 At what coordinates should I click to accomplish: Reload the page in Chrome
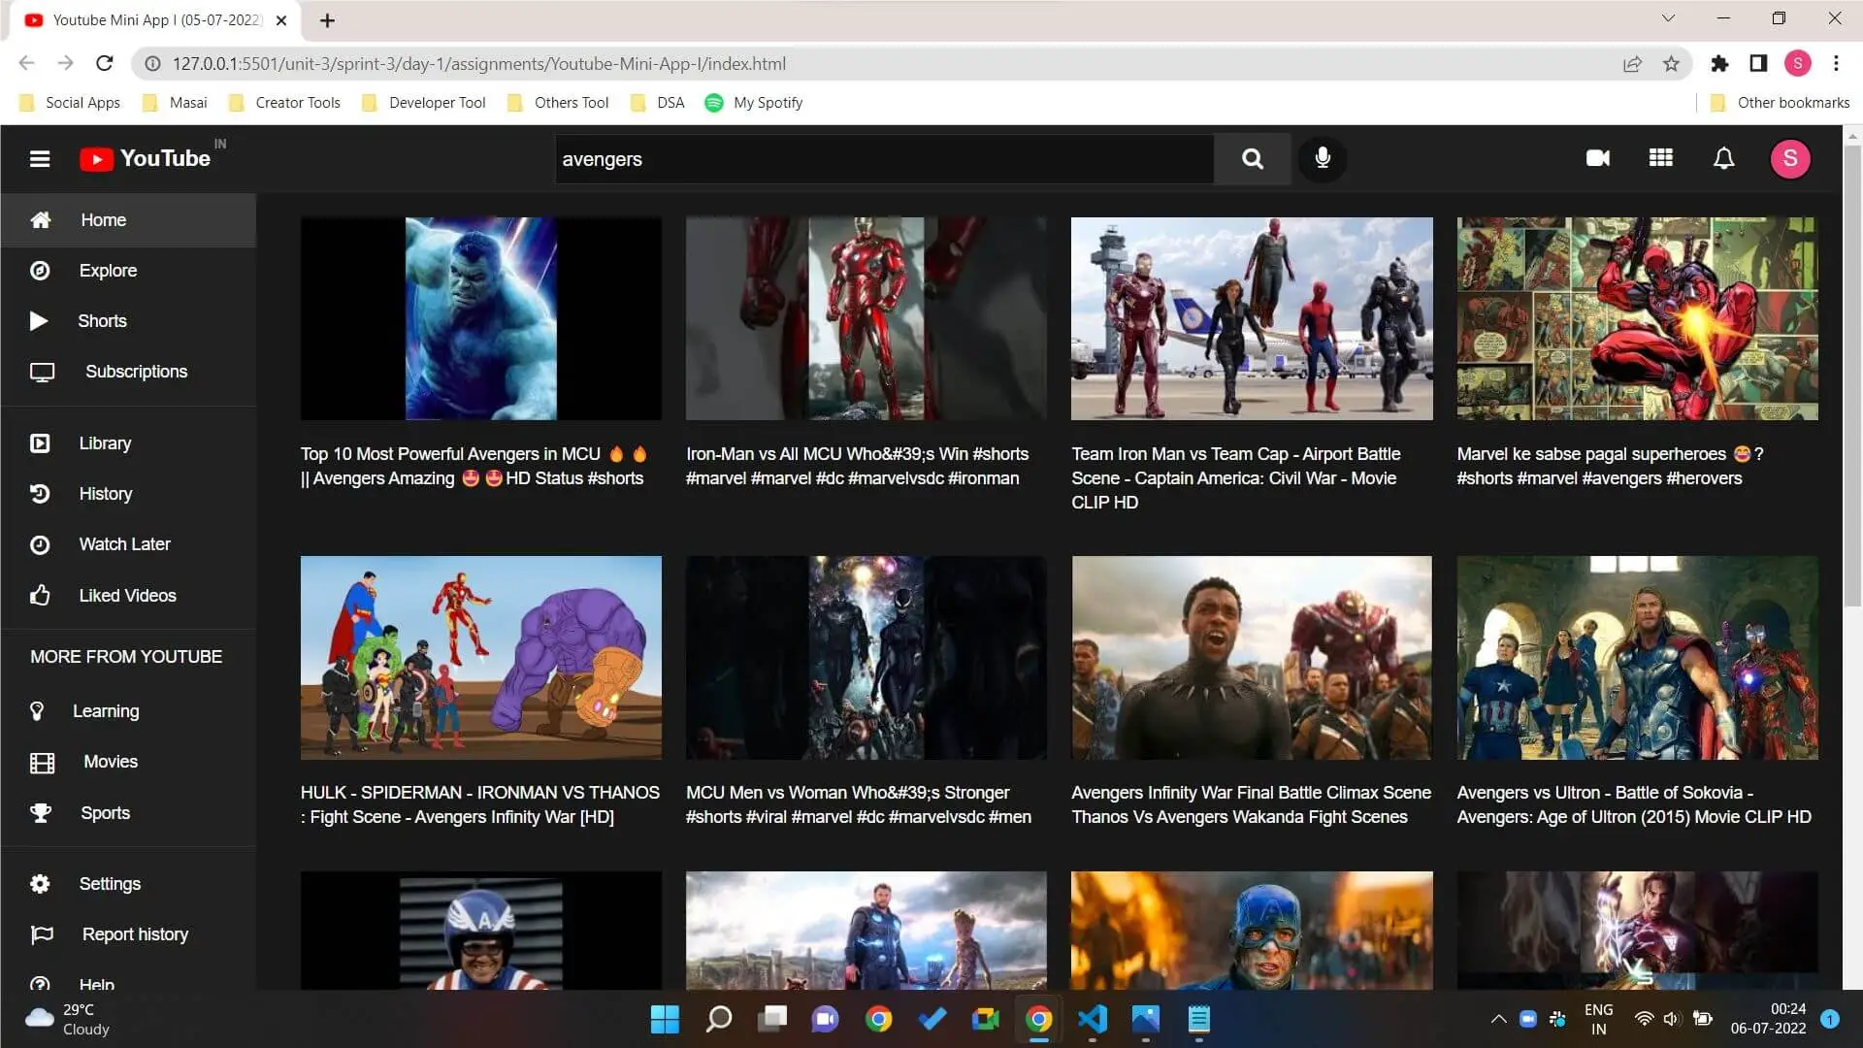click(105, 64)
